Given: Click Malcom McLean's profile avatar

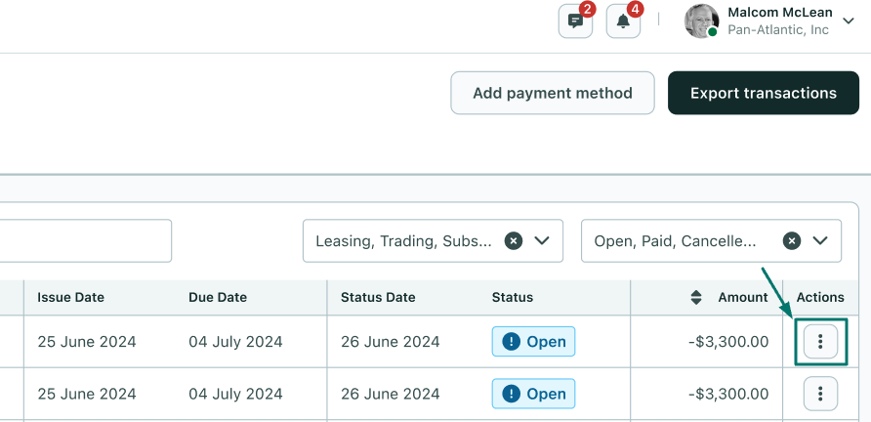Looking at the screenshot, I should 701,21.
